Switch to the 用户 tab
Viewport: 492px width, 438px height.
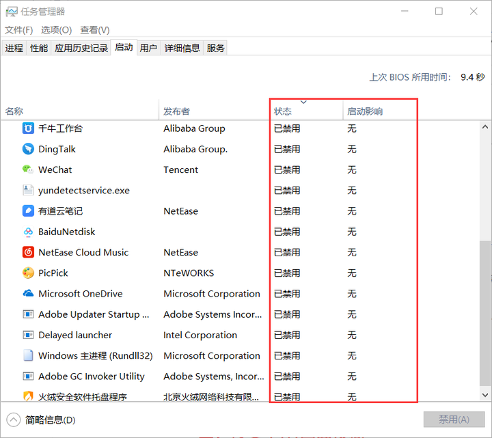click(148, 48)
